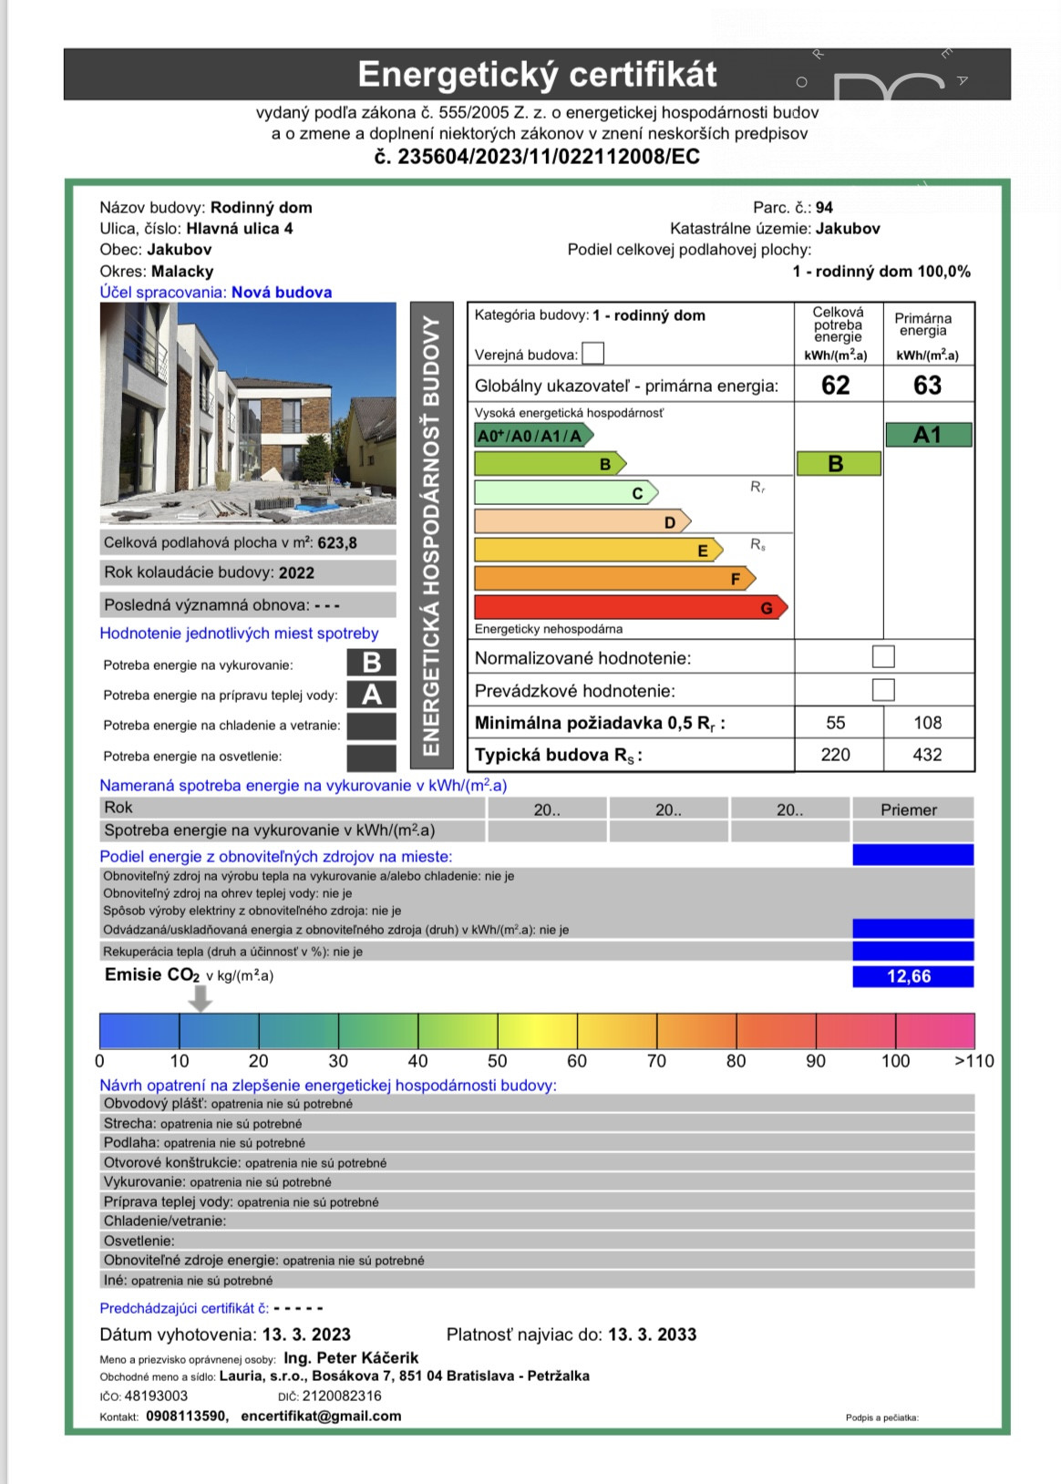Click the gray CO2 scale marker arrow
Viewport: 1061px width, 1484px height.
[x=200, y=1000]
